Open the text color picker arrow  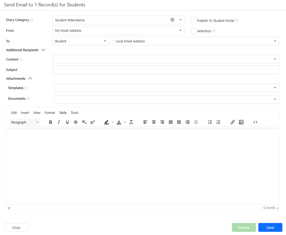click(125, 122)
